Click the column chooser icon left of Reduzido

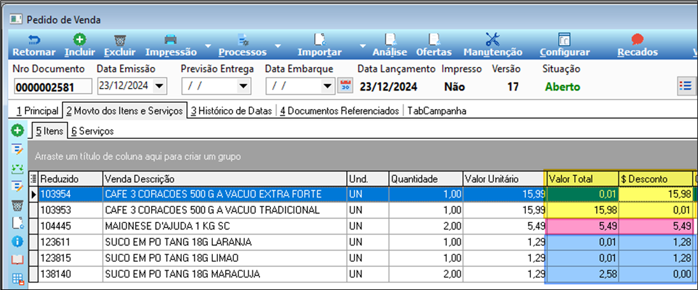tap(34, 179)
